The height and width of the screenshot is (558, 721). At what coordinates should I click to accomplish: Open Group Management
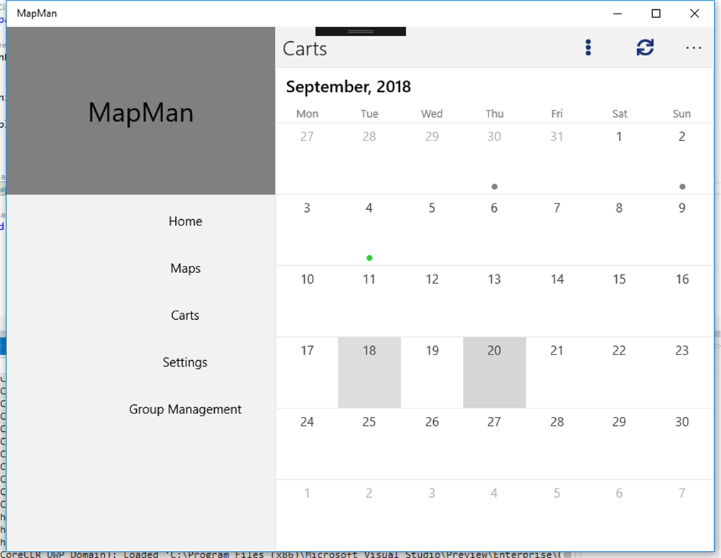[x=185, y=409]
